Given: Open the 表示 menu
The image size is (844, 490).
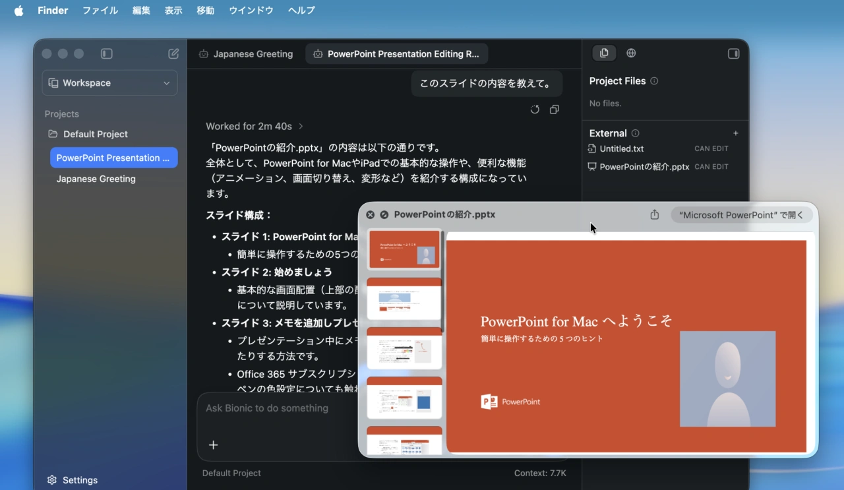Looking at the screenshot, I should 173,11.
